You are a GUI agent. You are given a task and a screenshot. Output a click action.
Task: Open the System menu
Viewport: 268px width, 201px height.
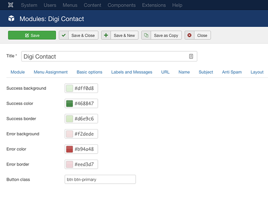click(x=29, y=5)
